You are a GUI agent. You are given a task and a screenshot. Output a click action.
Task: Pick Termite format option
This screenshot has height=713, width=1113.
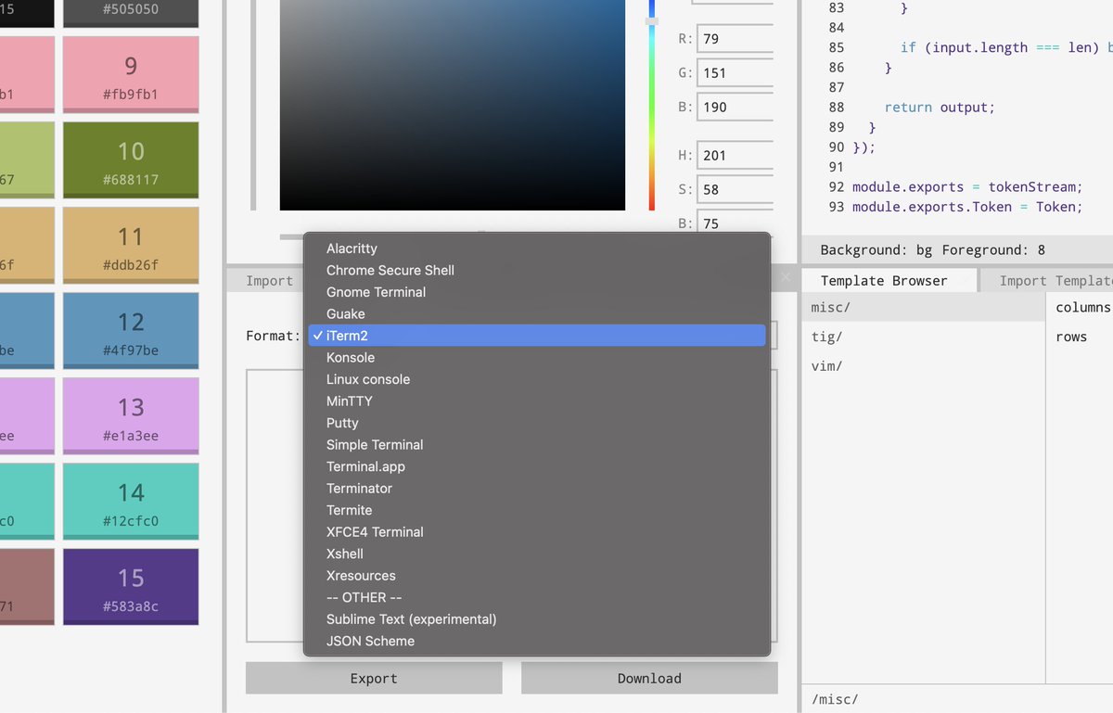point(537,510)
